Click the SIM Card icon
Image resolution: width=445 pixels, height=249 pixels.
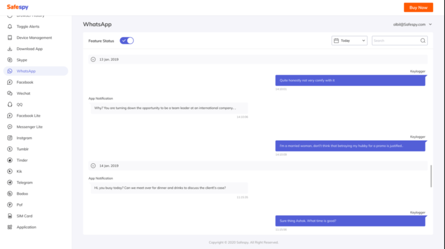10,216
